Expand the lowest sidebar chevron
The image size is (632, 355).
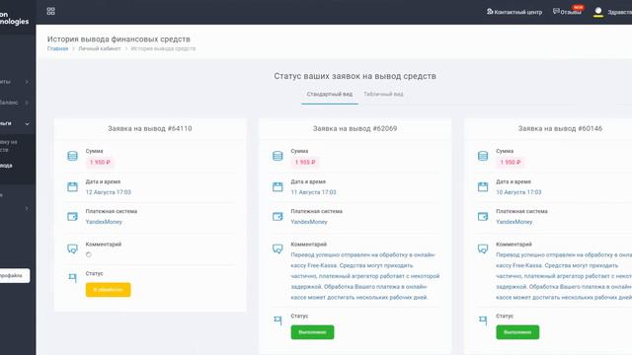(27, 208)
